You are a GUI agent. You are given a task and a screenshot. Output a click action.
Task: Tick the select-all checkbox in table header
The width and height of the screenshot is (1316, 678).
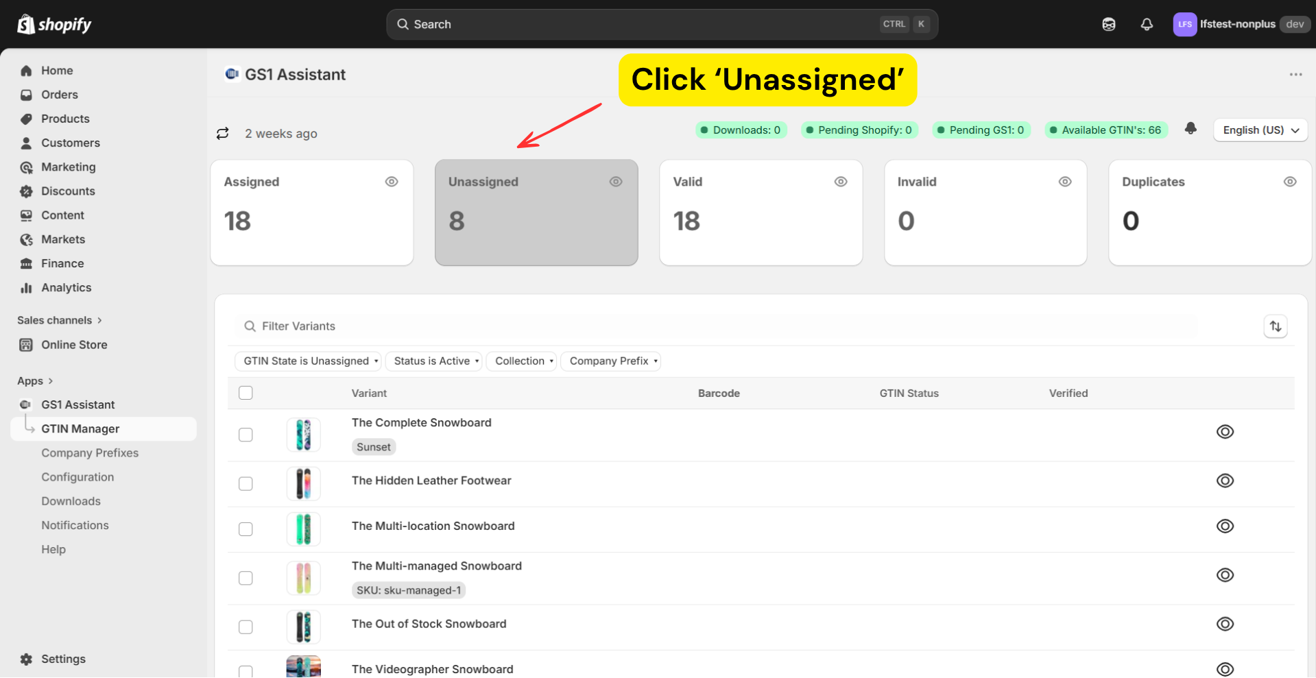(x=246, y=393)
